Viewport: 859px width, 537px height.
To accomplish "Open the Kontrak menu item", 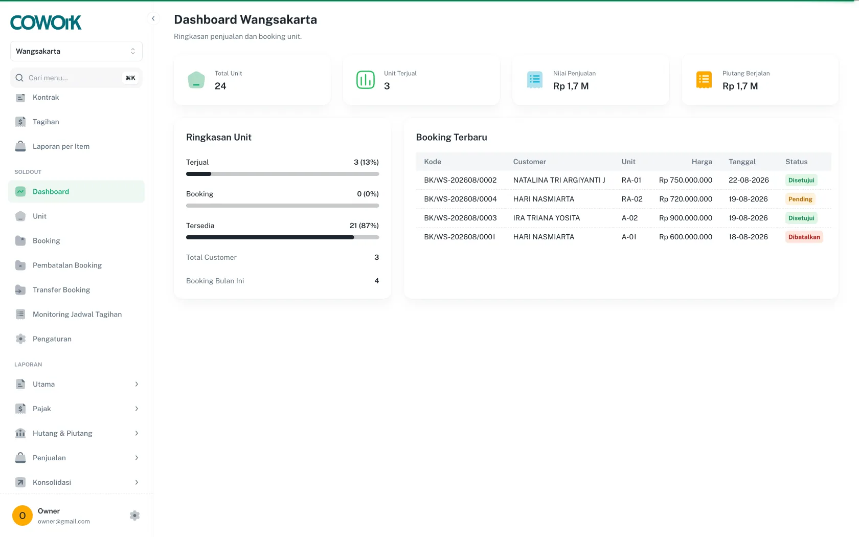I will click(x=76, y=97).
